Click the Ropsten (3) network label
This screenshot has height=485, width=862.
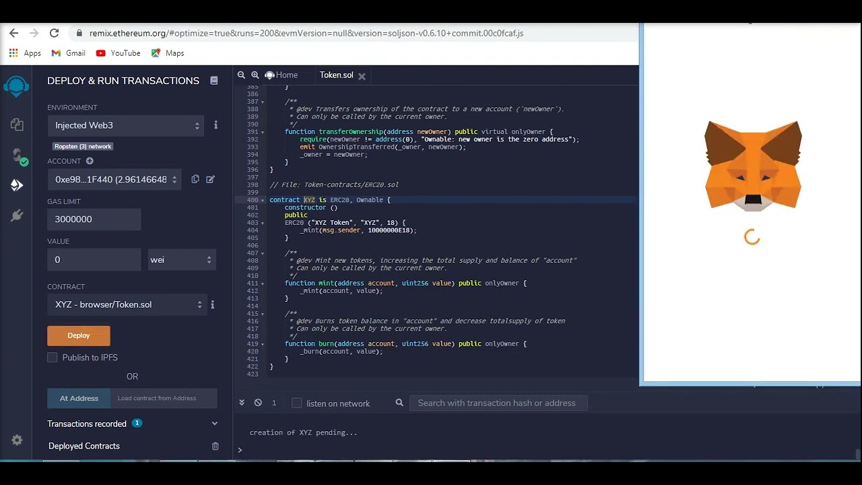[83, 146]
